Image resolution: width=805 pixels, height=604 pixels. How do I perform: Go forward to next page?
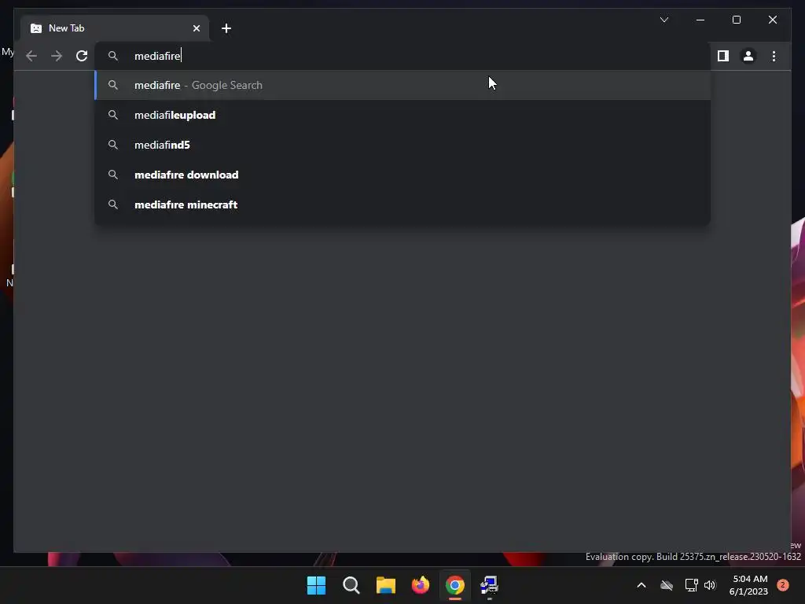pos(57,56)
